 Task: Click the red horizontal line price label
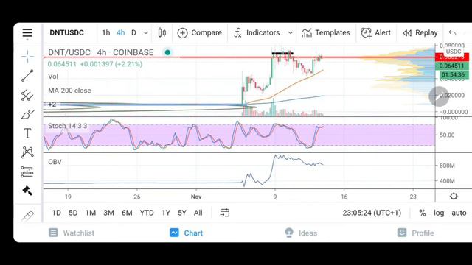point(452,57)
